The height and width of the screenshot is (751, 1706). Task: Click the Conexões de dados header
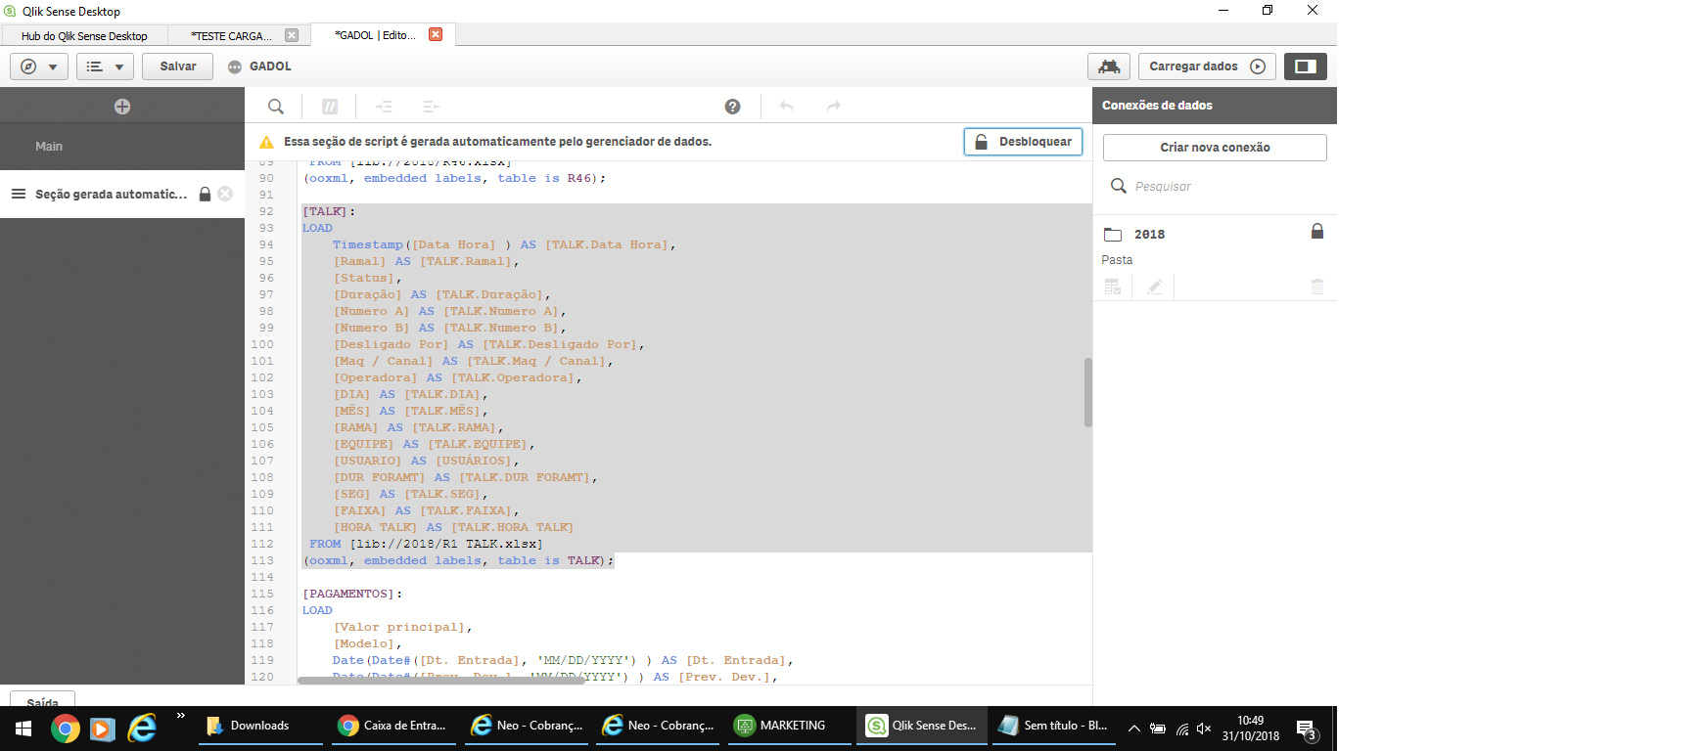[x=1157, y=106]
